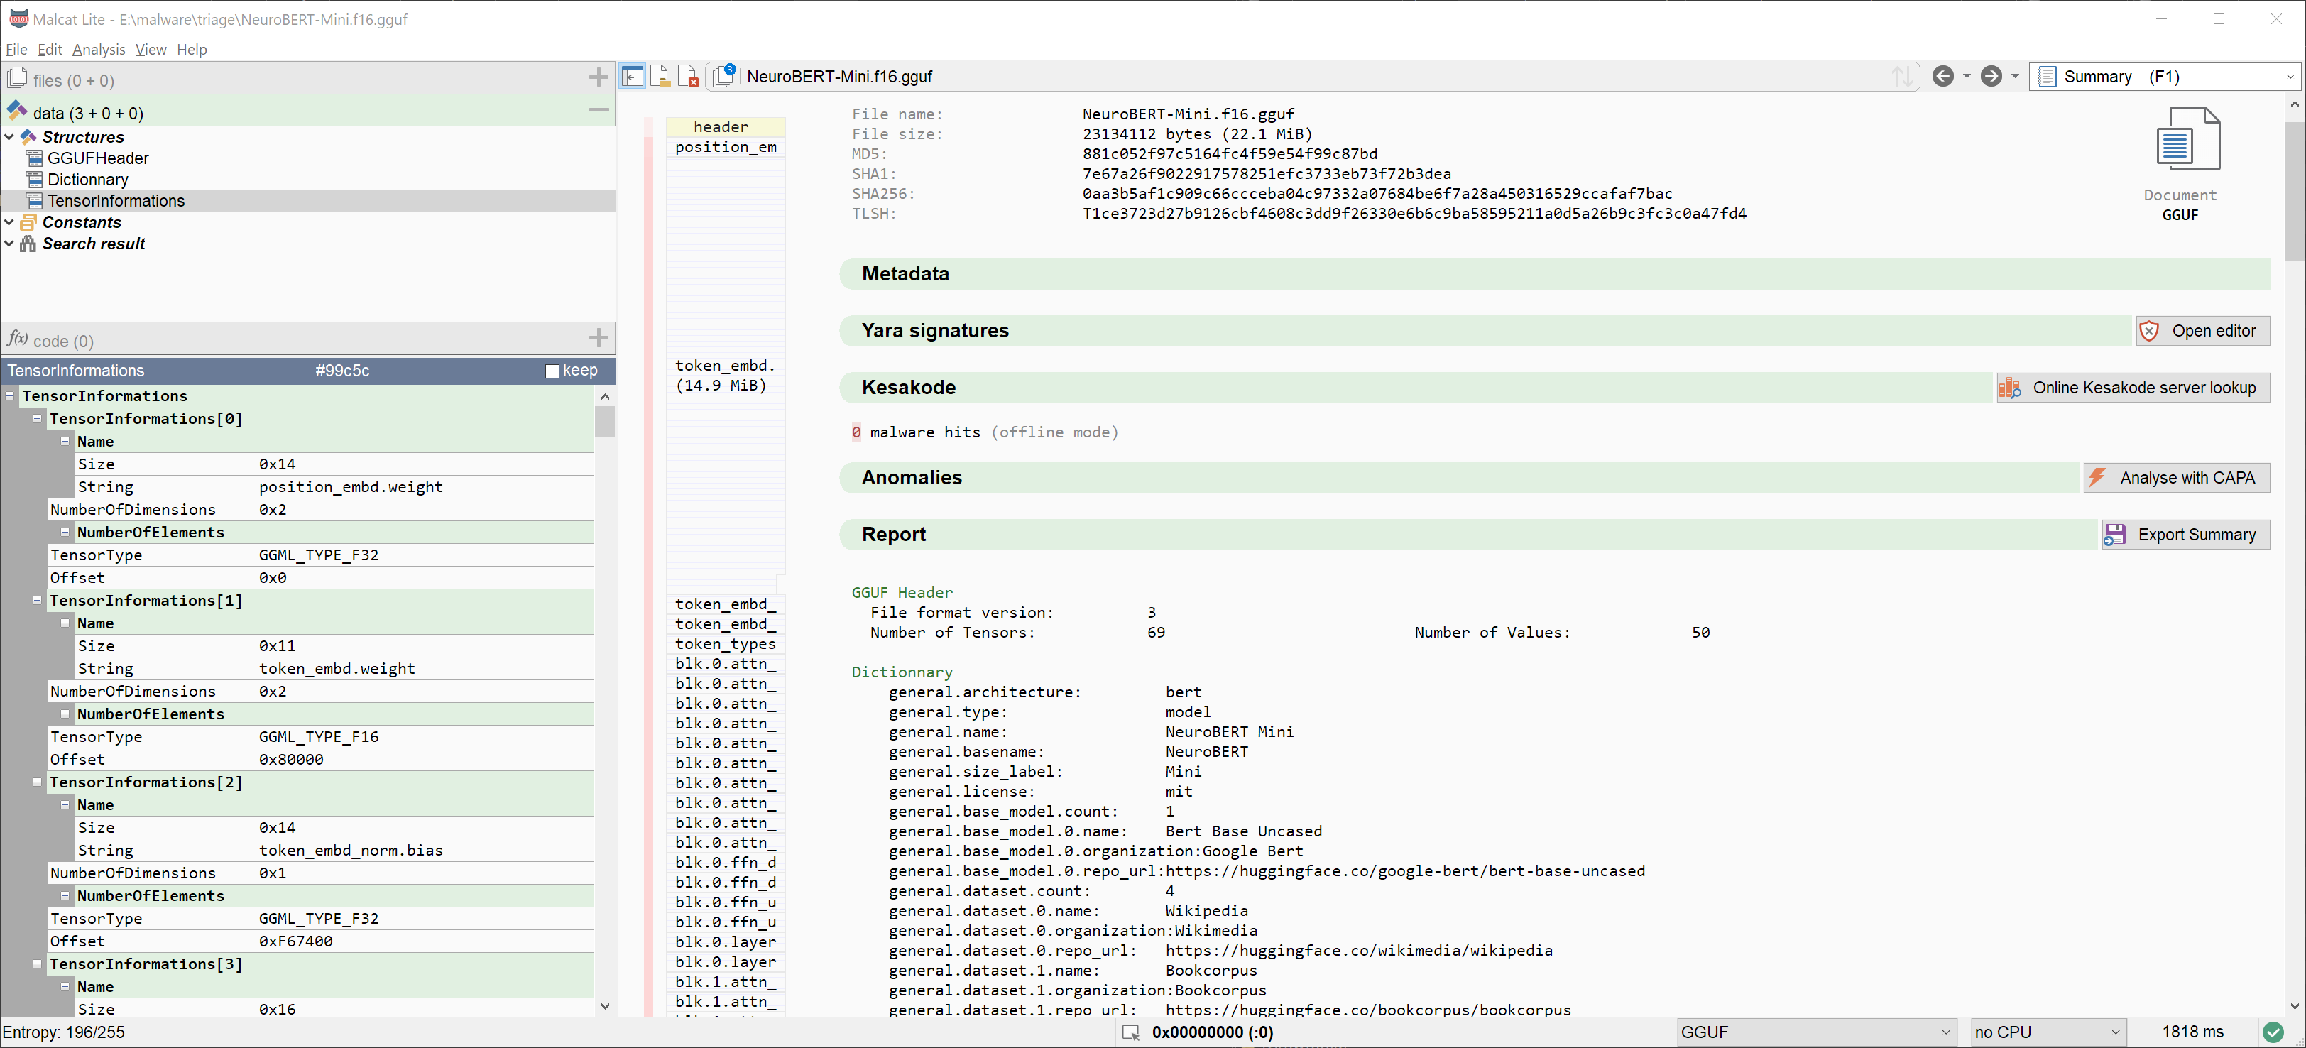Screen dimensions: 2306x1048
Task: Collapse the TensorInformations[1] node
Action: pos(38,600)
